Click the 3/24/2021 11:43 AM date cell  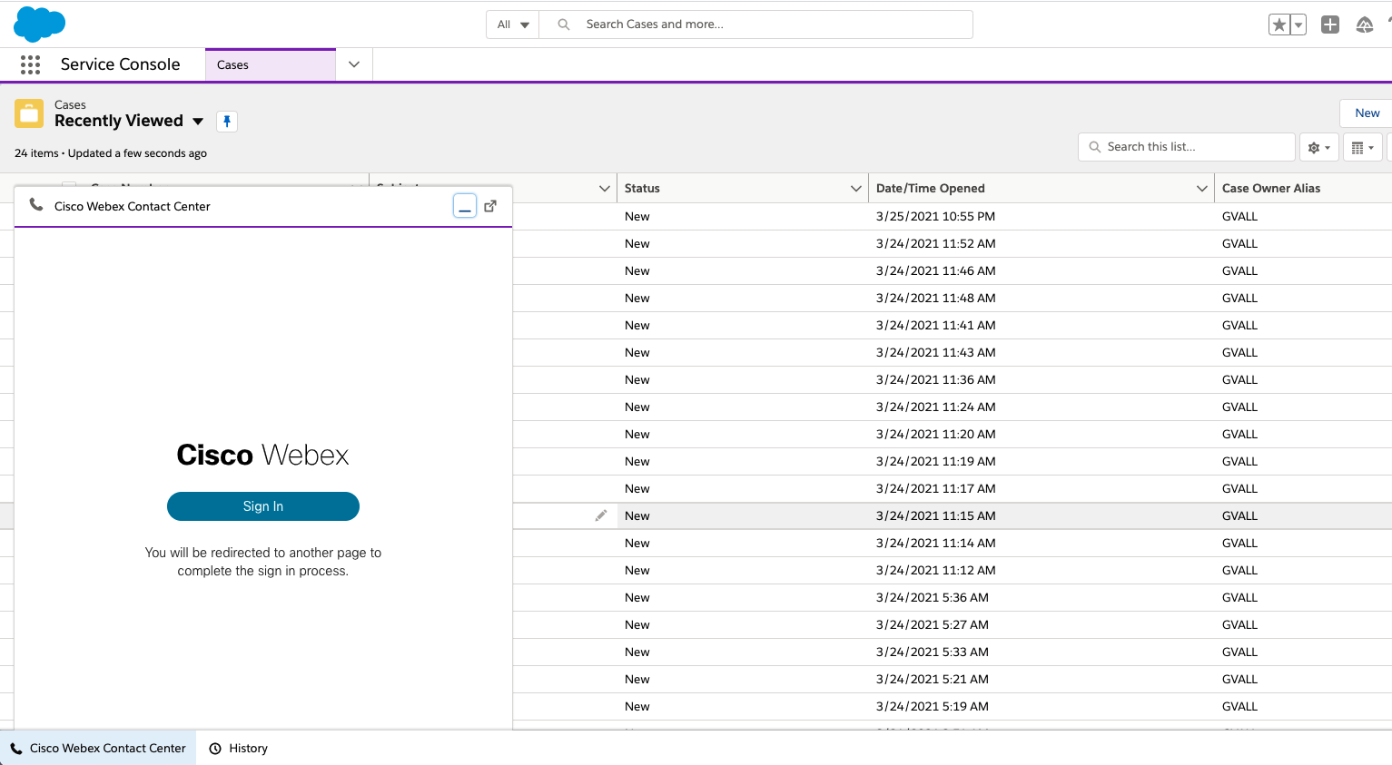935,353
